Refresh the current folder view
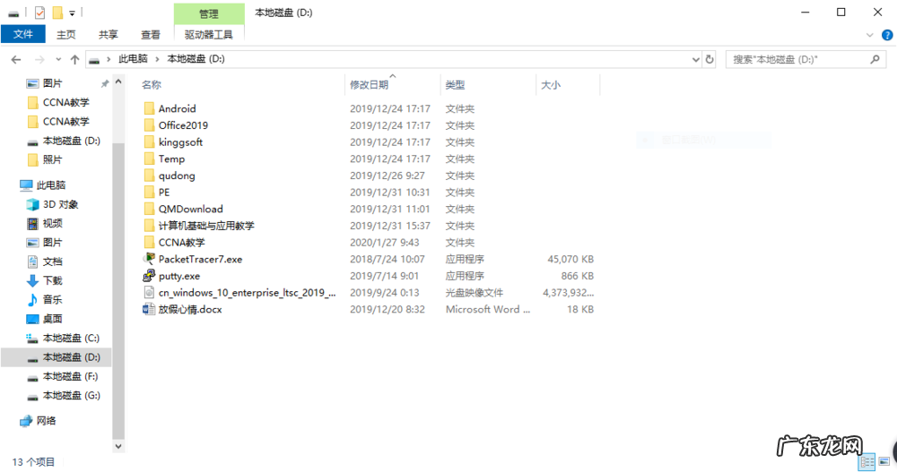Screen dimensions: 897x472 pyautogui.click(x=710, y=59)
